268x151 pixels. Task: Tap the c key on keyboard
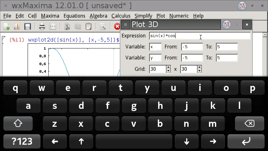coord(107,123)
